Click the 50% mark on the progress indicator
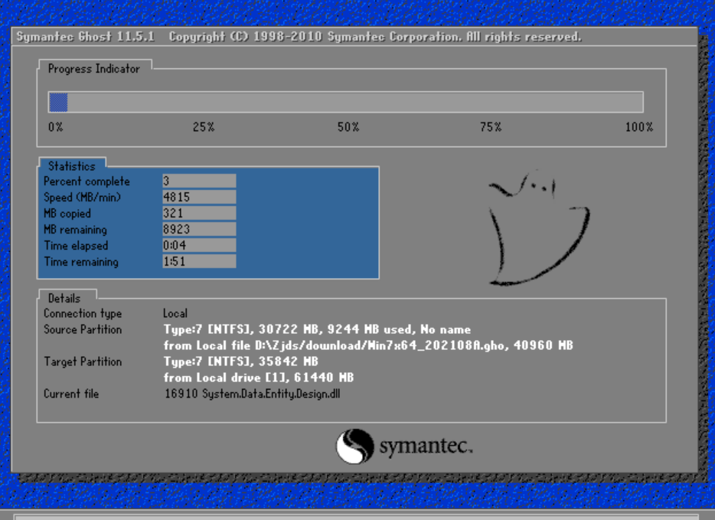The height and width of the screenshot is (520, 715). 348,127
